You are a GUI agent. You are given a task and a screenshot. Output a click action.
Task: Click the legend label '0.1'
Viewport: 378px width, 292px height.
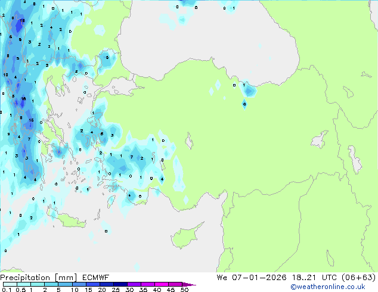[x=7, y=290]
